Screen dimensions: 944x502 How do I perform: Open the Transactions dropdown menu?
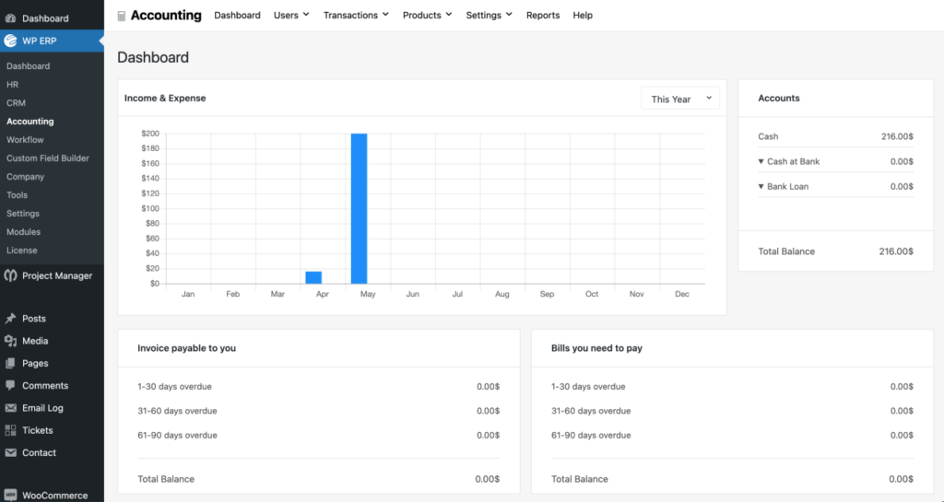(356, 16)
